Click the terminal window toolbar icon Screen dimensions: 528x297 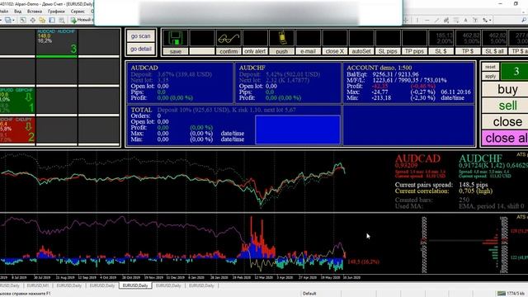(52, 20)
